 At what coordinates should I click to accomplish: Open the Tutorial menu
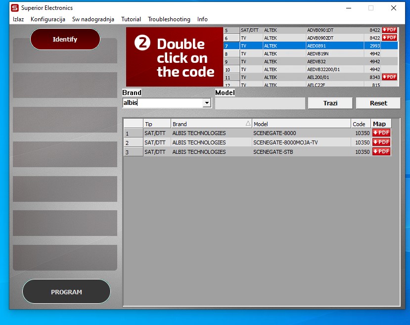[x=131, y=19]
